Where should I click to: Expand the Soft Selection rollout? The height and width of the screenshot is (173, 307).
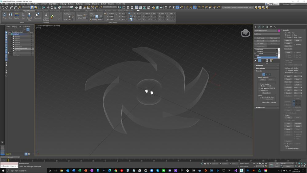coord(267,108)
